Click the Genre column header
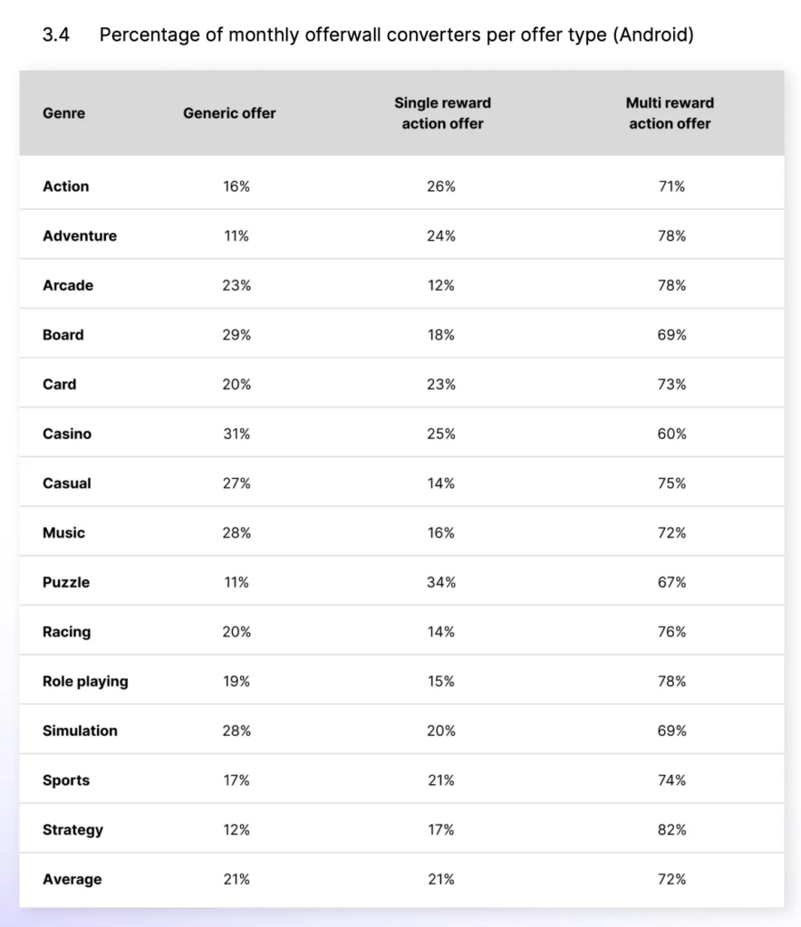 coord(63,113)
